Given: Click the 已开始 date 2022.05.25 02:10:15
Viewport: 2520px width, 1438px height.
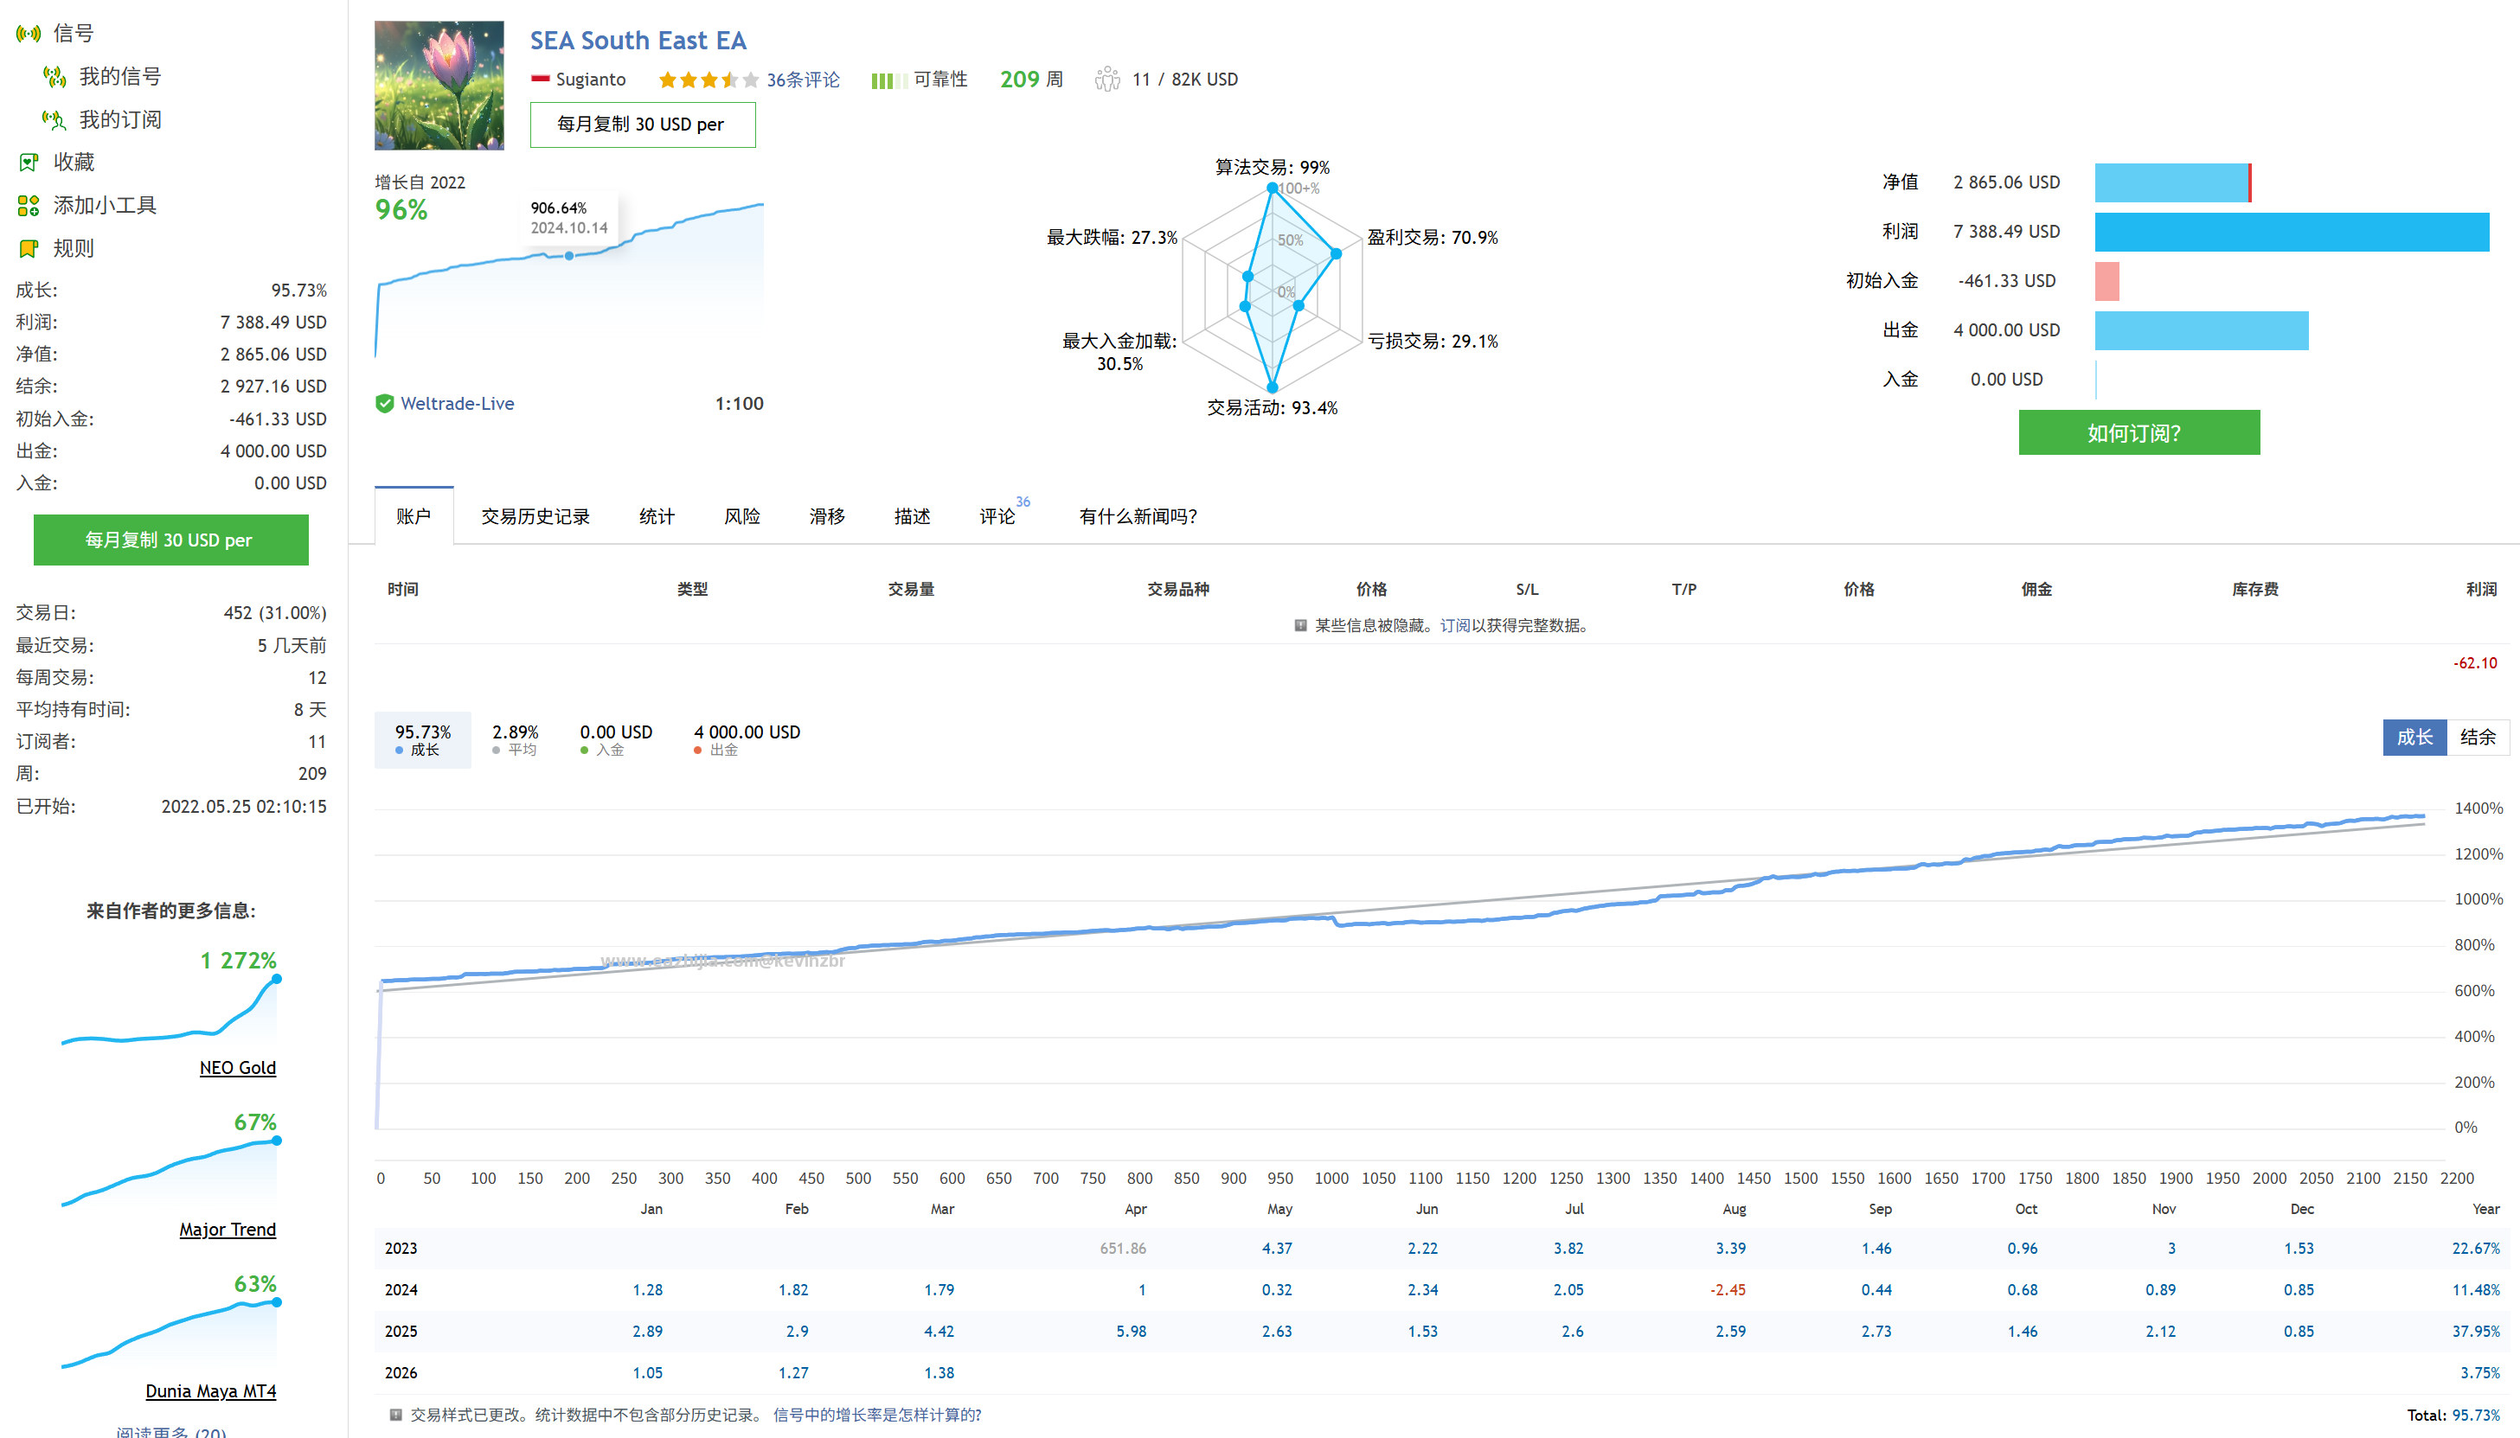Looking at the screenshot, I should tap(244, 806).
